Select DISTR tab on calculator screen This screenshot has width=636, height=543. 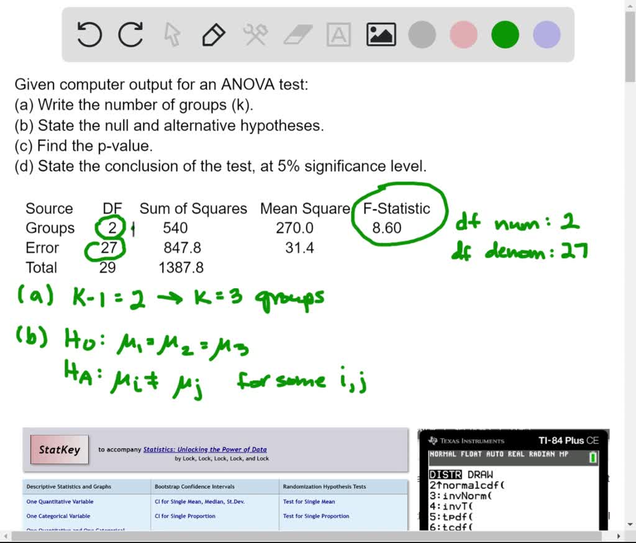coord(445,475)
